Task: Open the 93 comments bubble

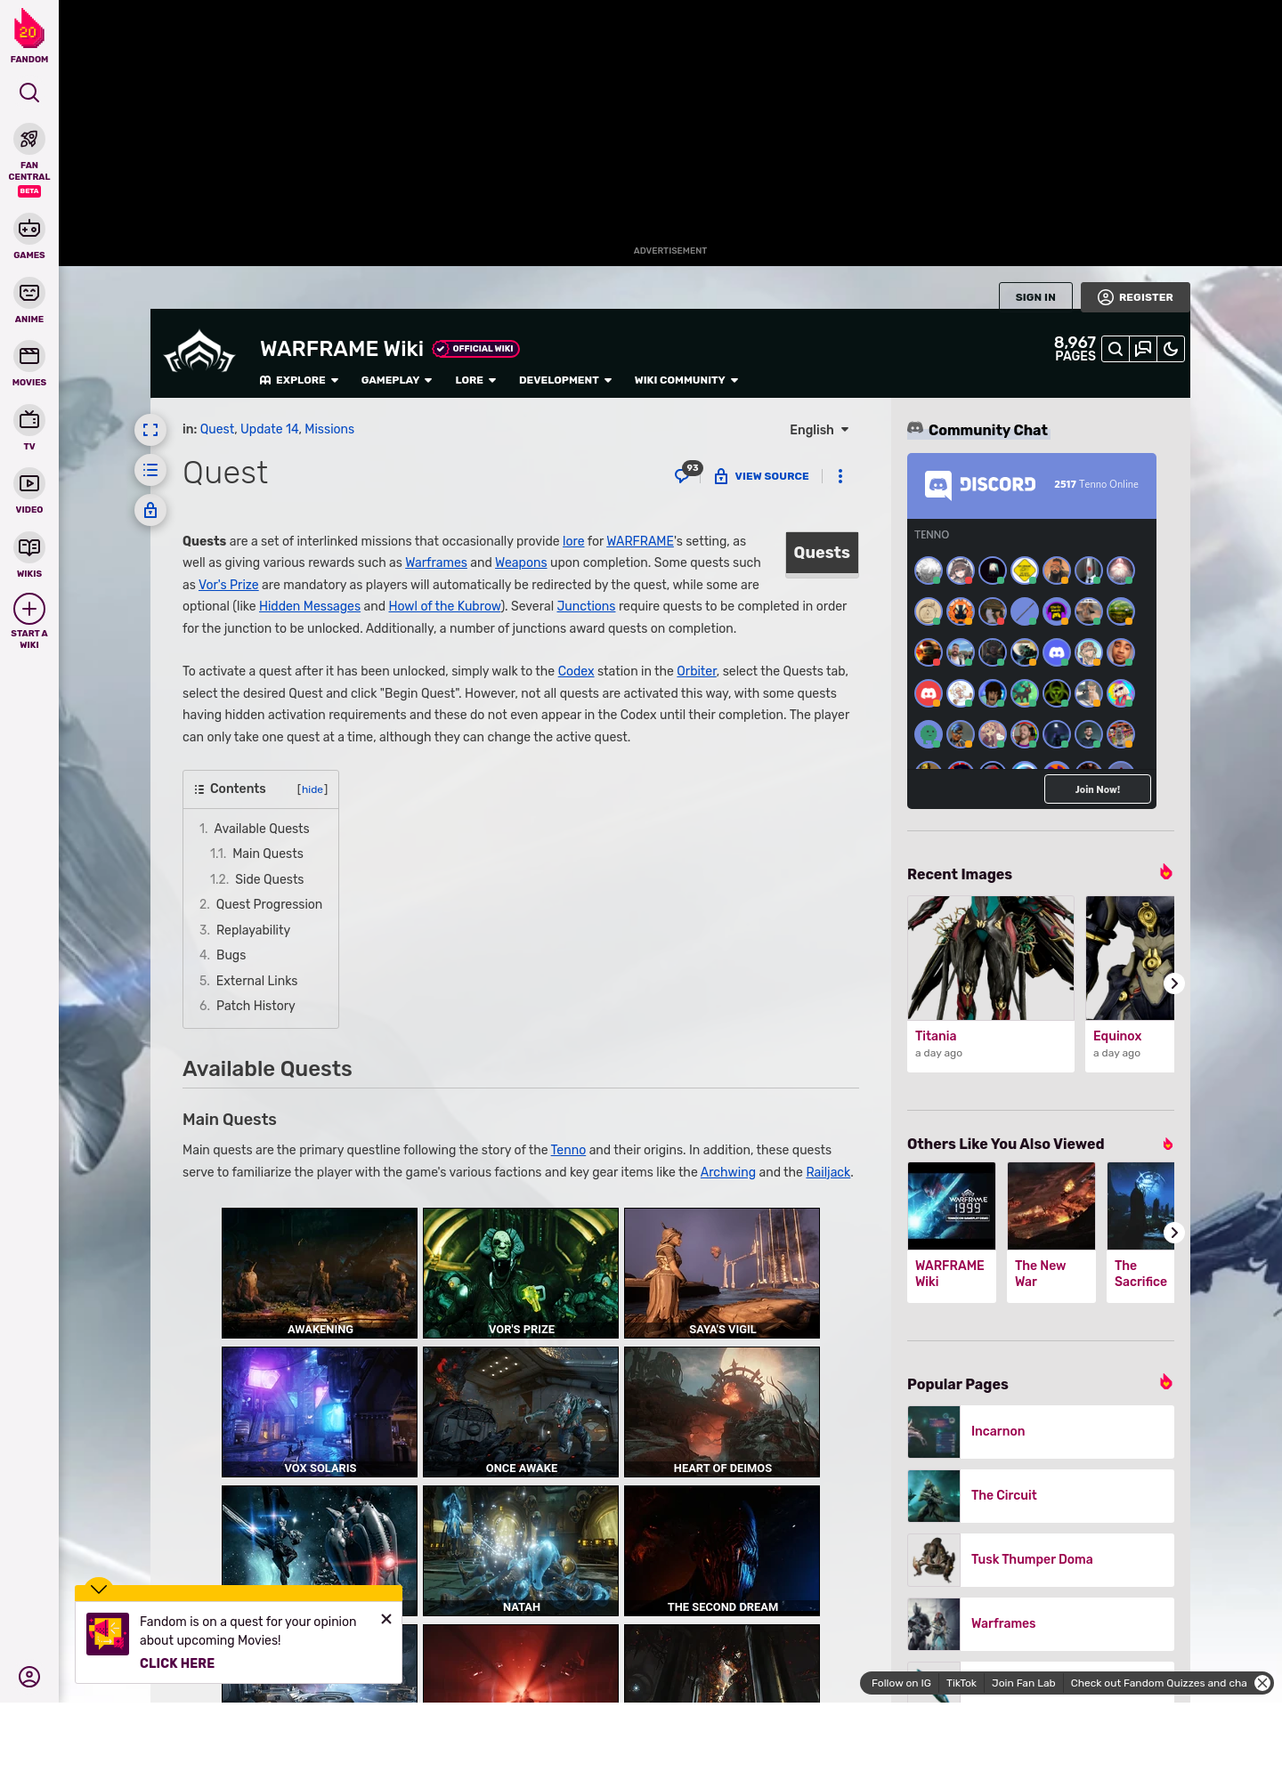Action: tap(687, 473)
